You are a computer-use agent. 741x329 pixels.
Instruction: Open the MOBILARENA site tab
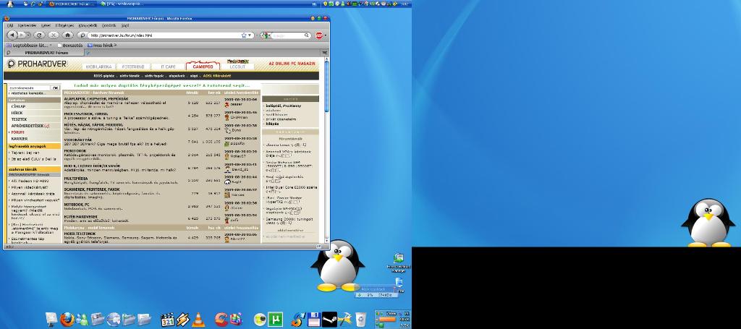click(98, 67)
